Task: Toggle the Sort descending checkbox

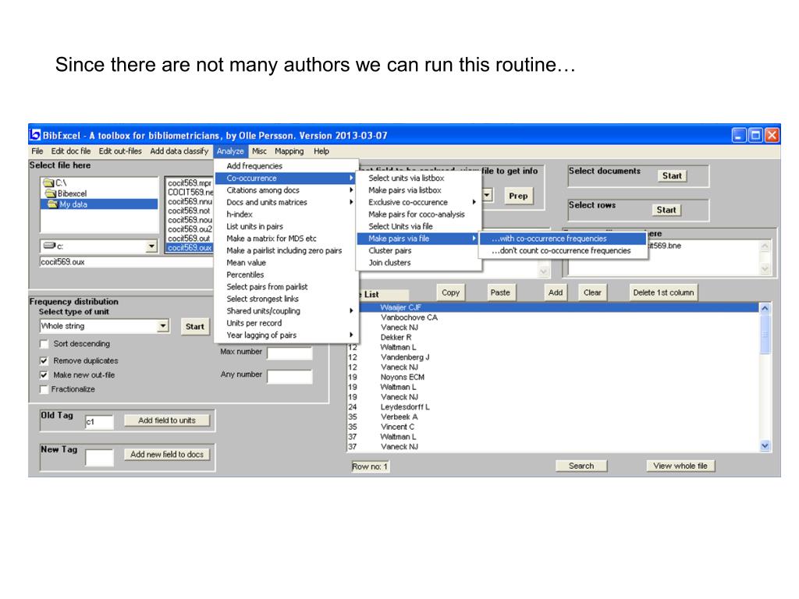Action: pyautogui.click(x=44, y=344)
